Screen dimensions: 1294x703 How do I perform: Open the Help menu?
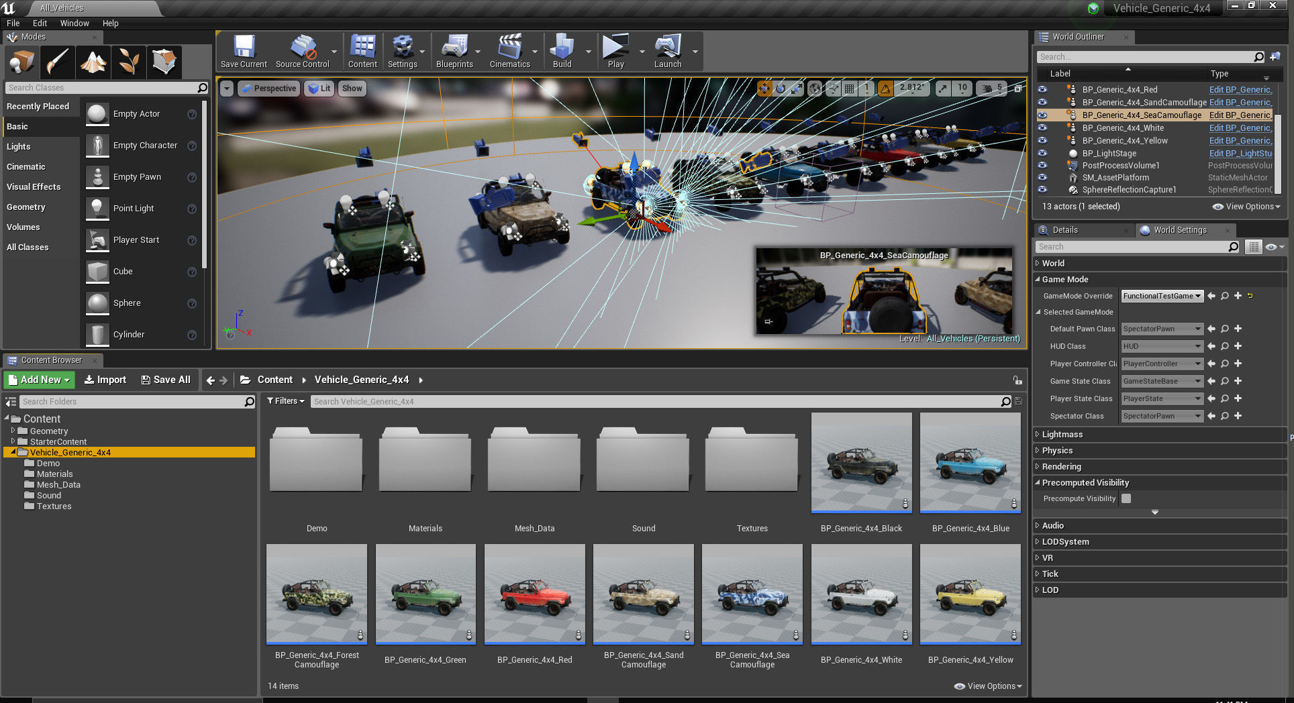[x=111, y=23]
